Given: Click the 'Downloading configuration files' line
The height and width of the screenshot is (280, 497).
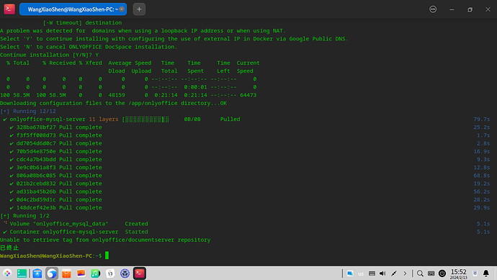Looking at the screenshot, I should (114, 103).
